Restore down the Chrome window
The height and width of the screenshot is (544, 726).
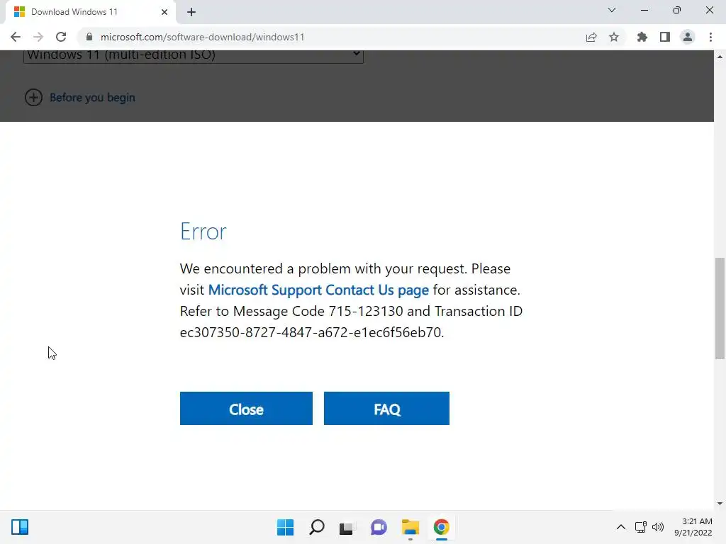point(677,10)
